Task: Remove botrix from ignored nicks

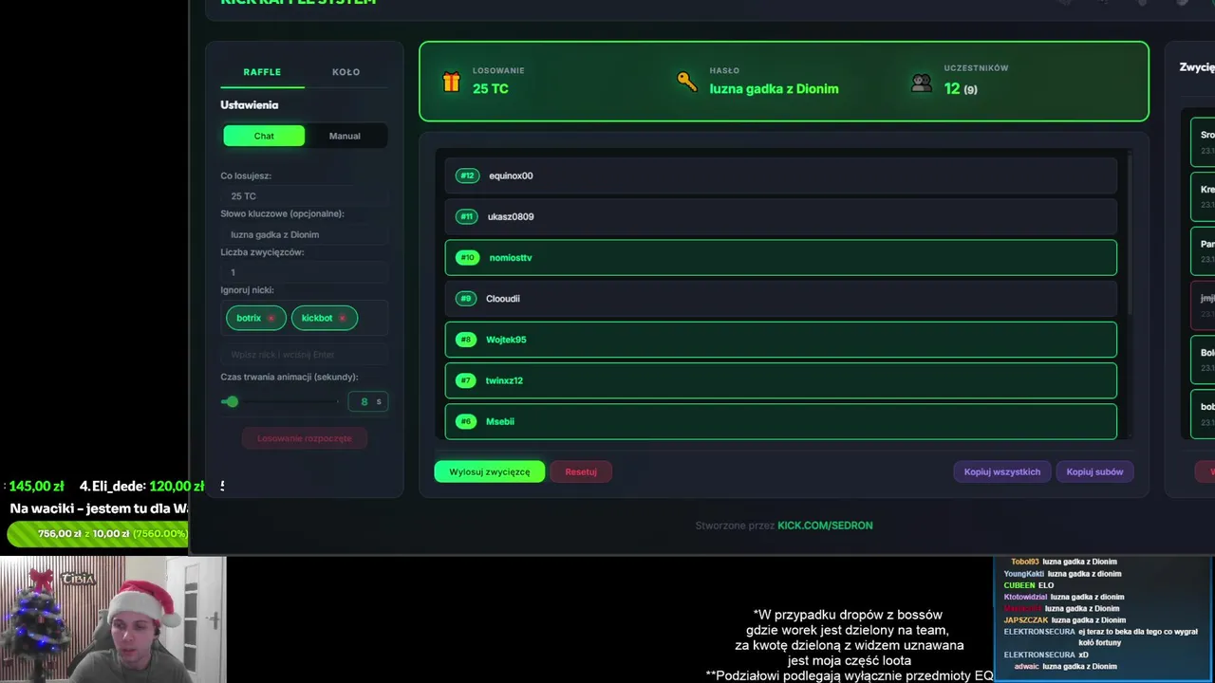Action: (271, 318)
